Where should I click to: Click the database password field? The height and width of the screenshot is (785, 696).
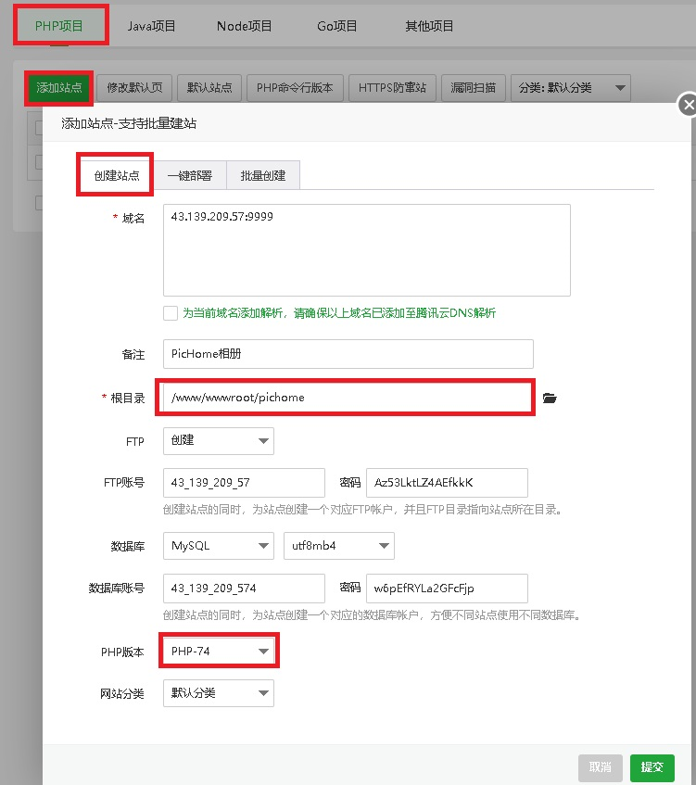coord(447,589)
